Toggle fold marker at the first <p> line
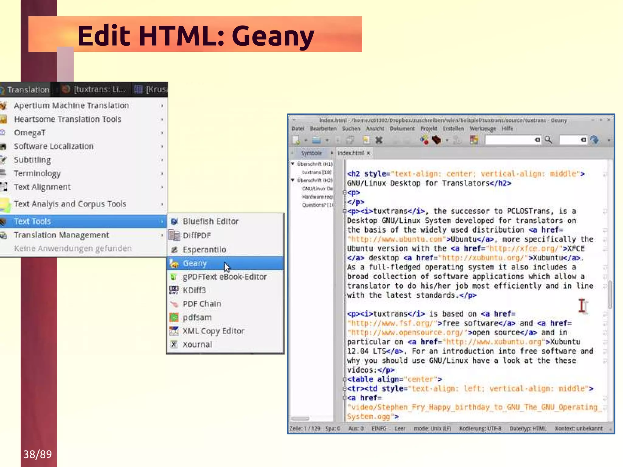 pyautogui.click(x=344, y=192)
